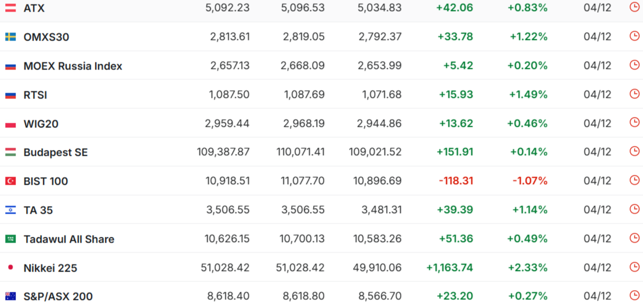Screen dimensions: 643x304
Task: Click the Japan flag next to Nikkei 225
Action: point(10,268)
